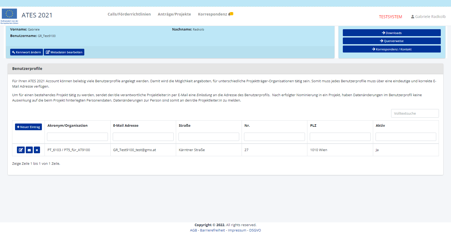Open the Korrespondenz notification bell badge
The image size is (451, 243).
click(x=231, y=14)
